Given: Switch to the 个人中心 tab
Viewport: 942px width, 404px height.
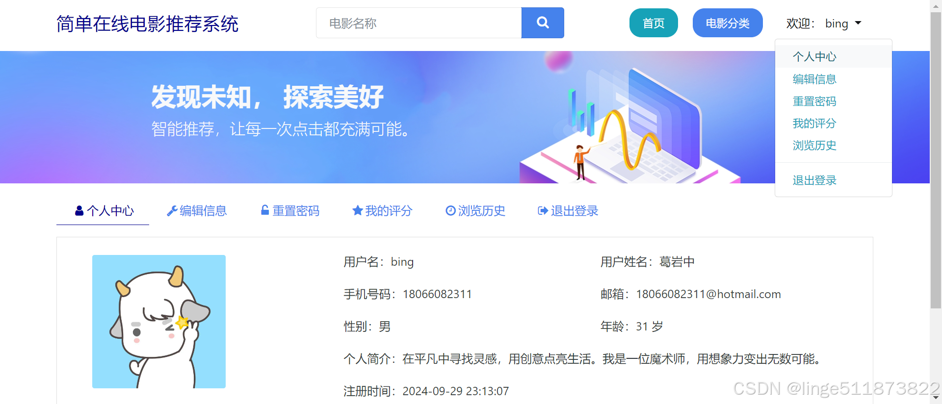Looking at the screenshot, I should 103,211.
